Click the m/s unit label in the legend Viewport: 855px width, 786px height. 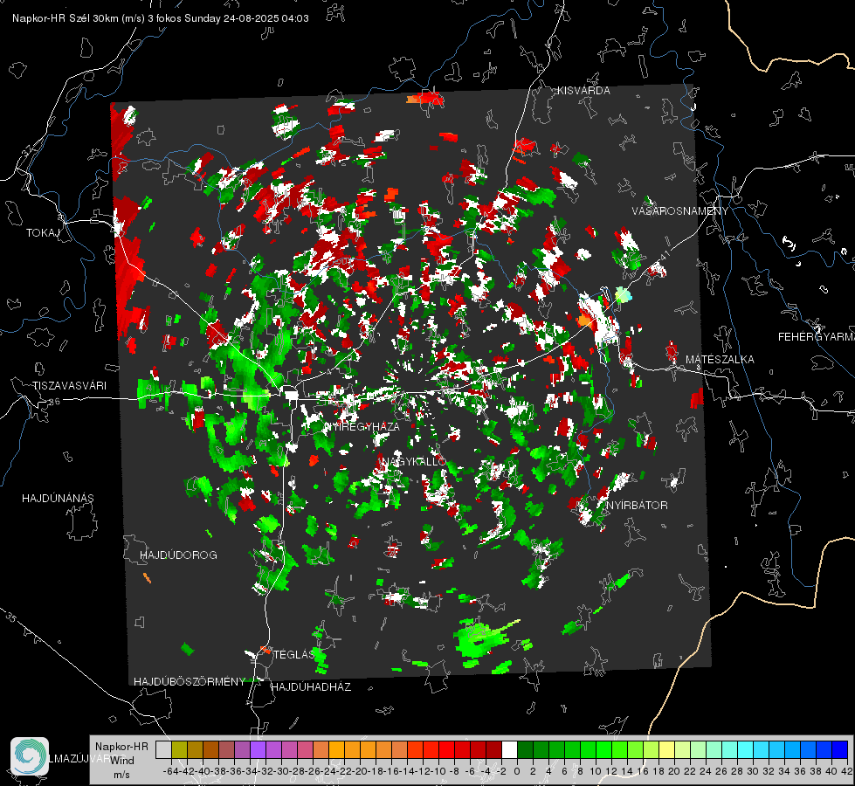(121, 775)
